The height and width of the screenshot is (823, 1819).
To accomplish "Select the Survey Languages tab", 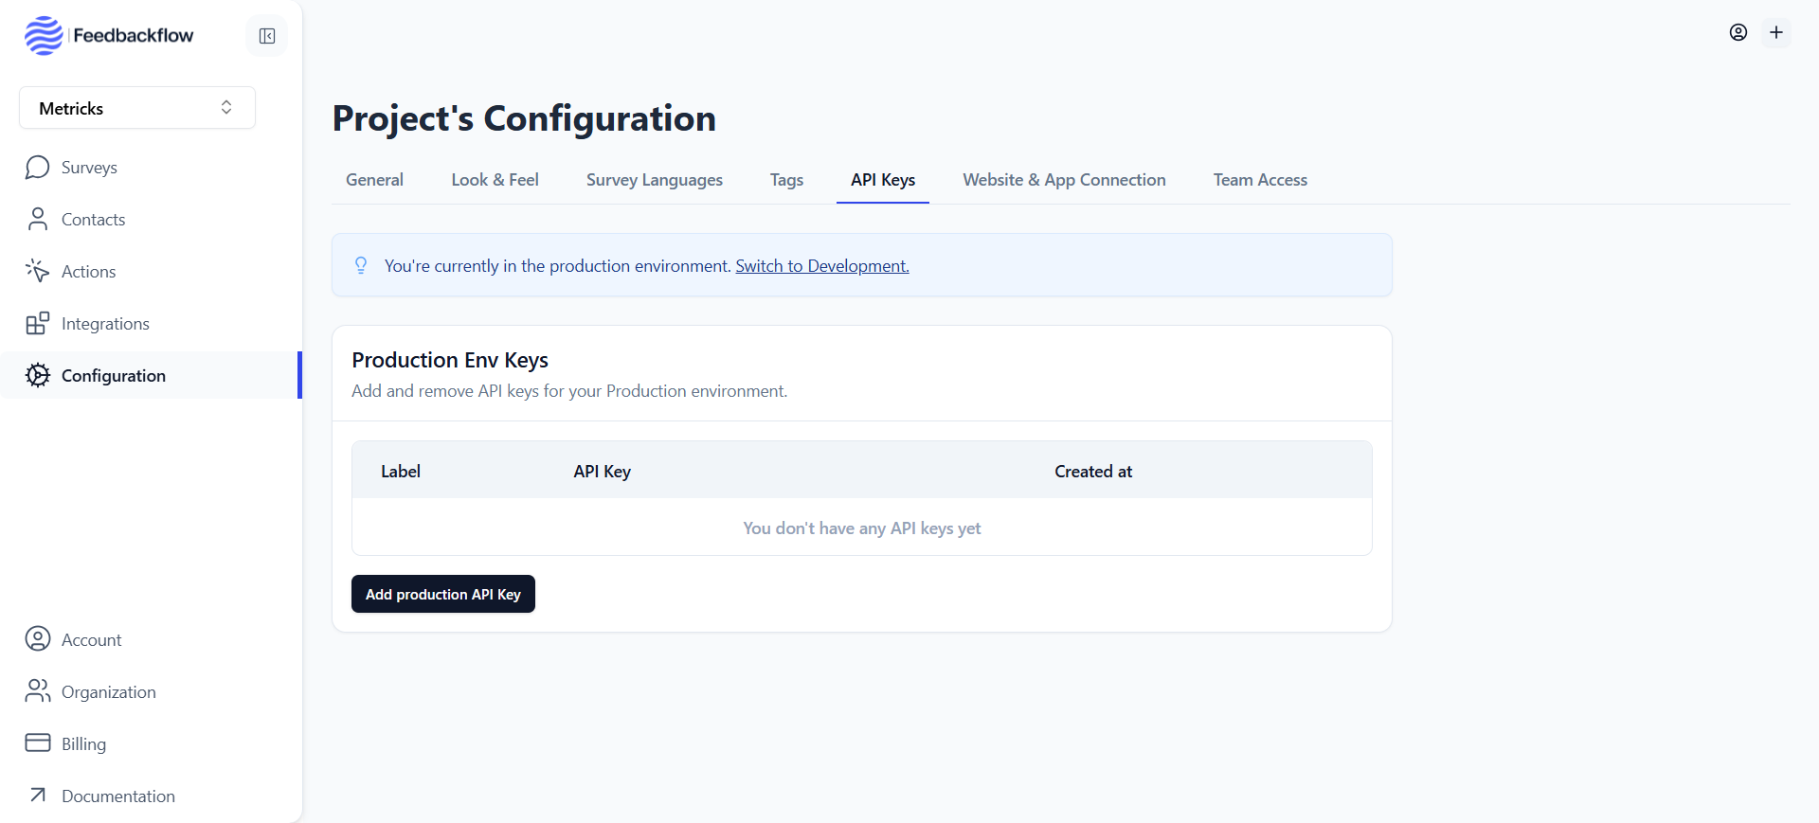I will tap(654, 180).
